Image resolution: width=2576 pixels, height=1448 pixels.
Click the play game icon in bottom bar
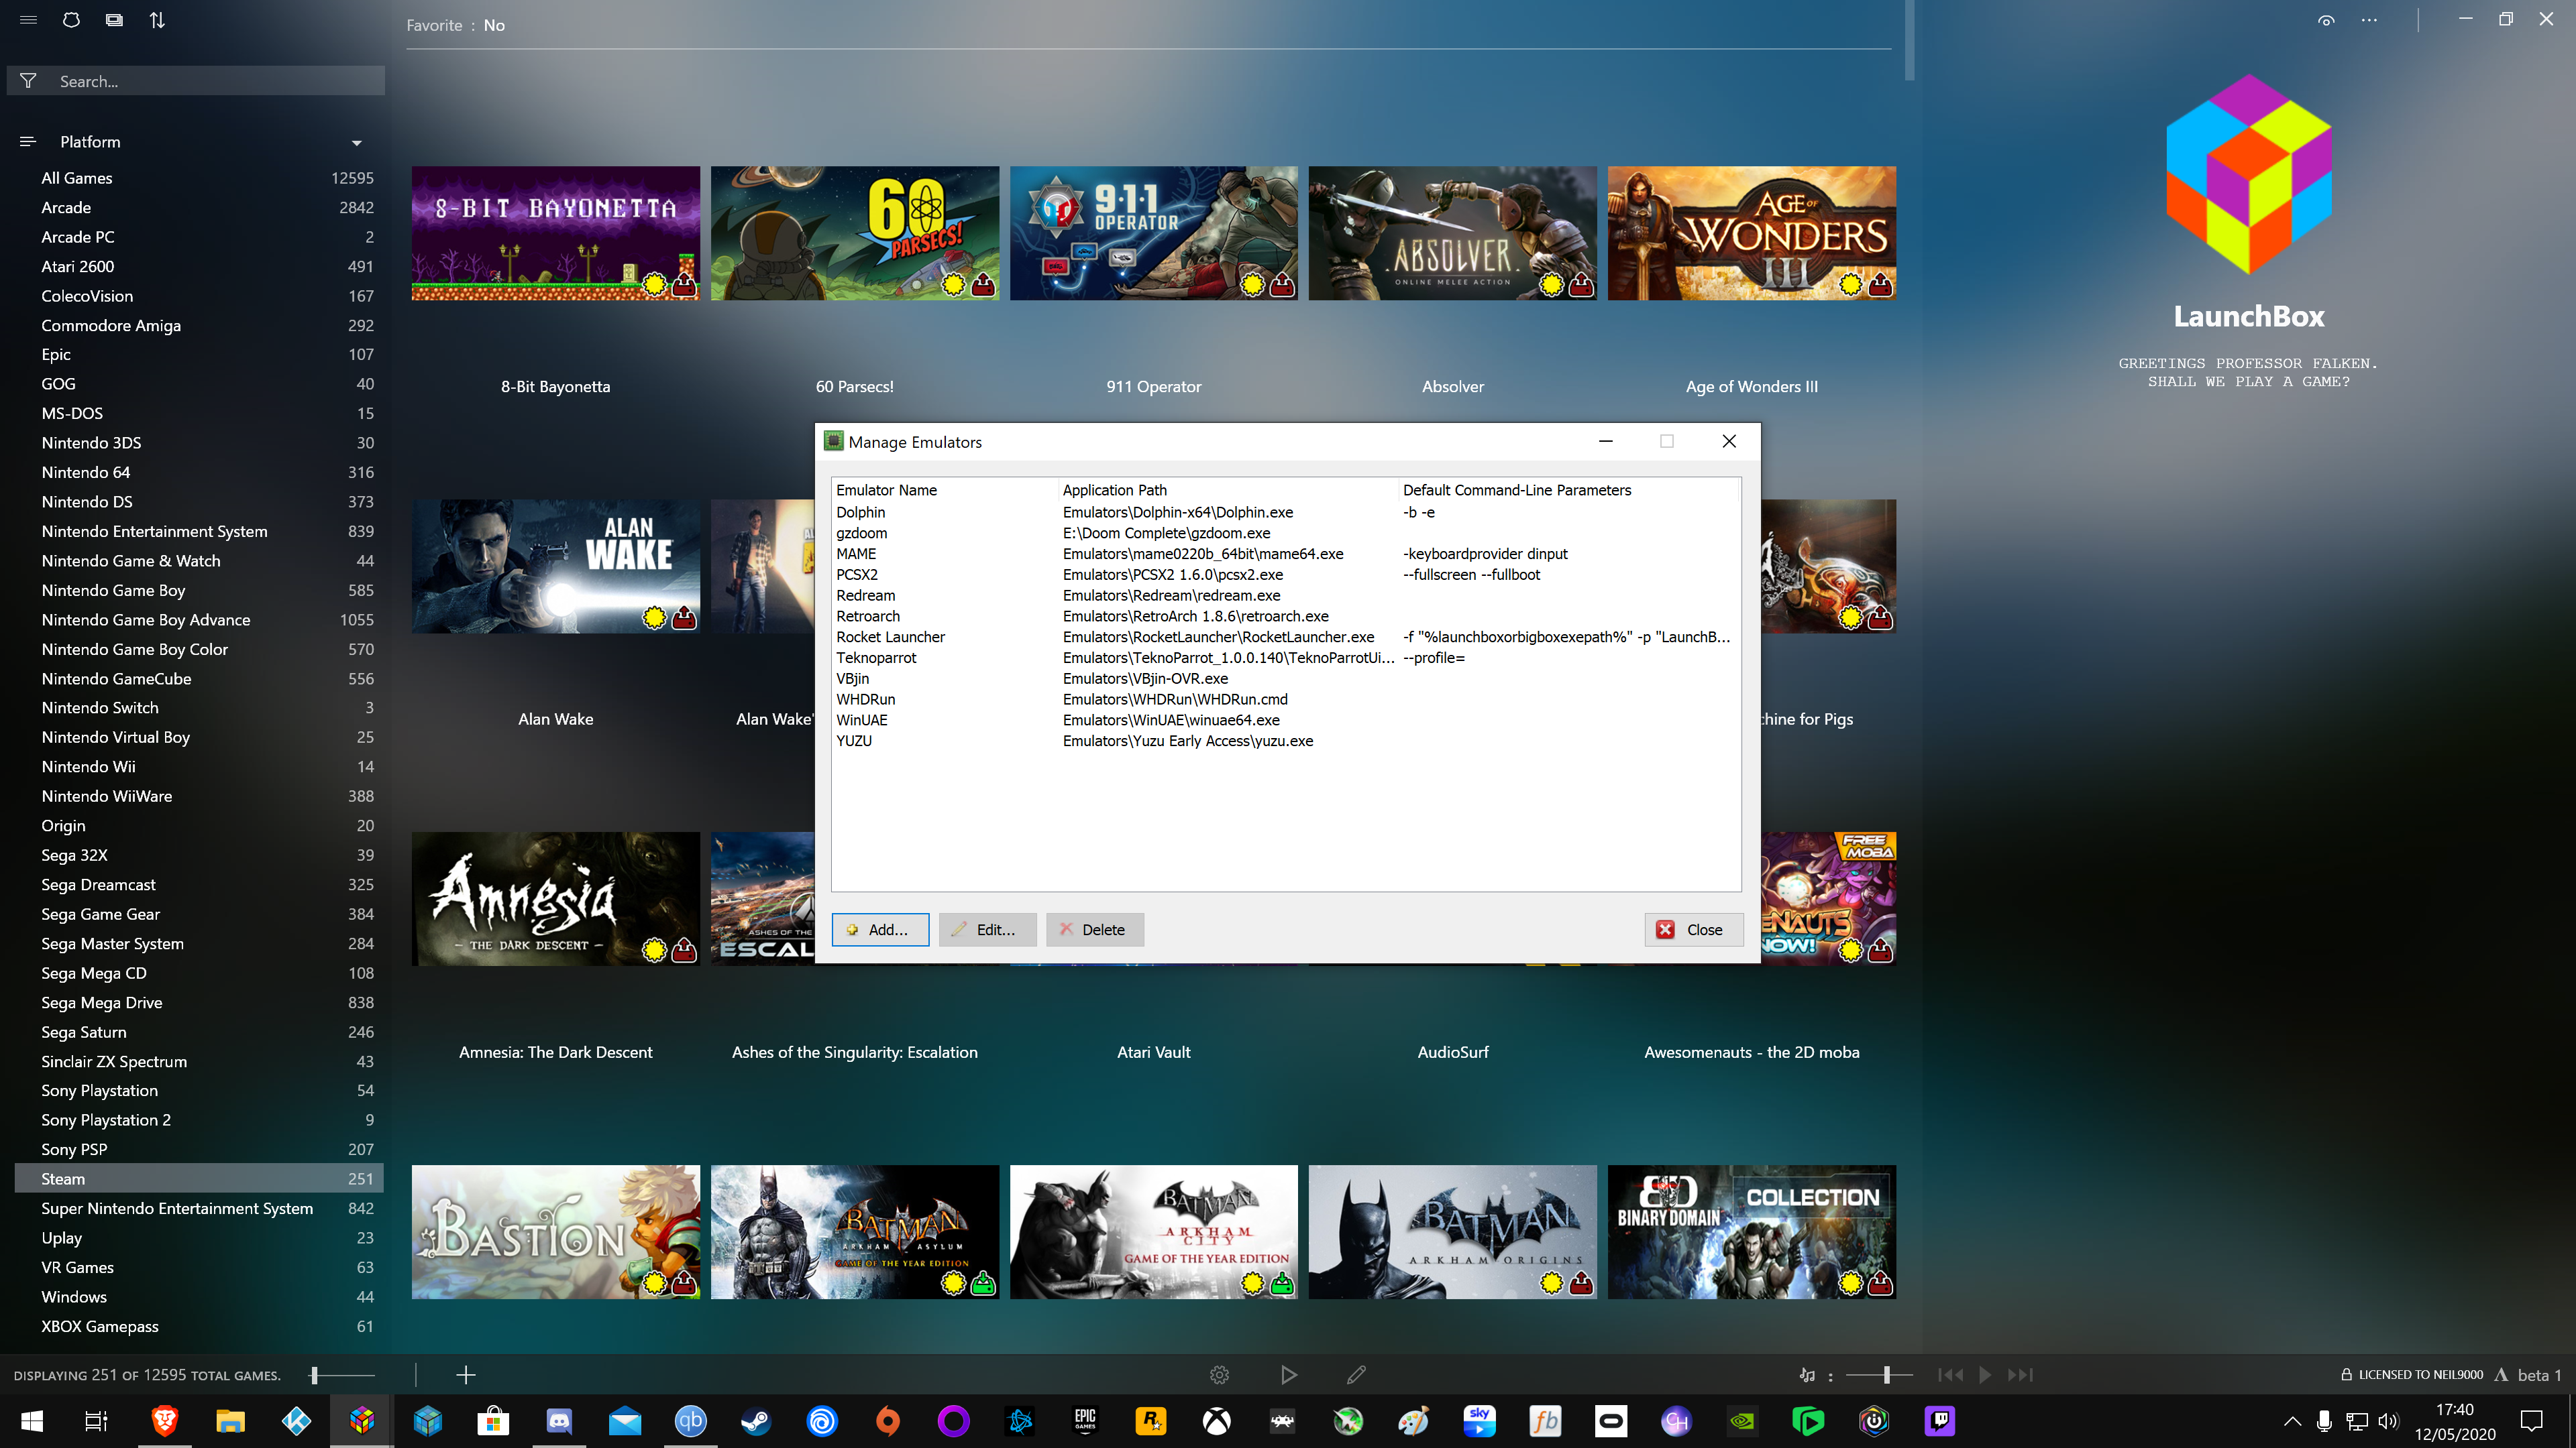(1289, 1375)
